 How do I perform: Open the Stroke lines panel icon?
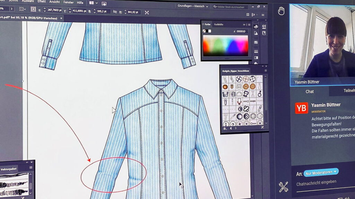coord(256,51)
